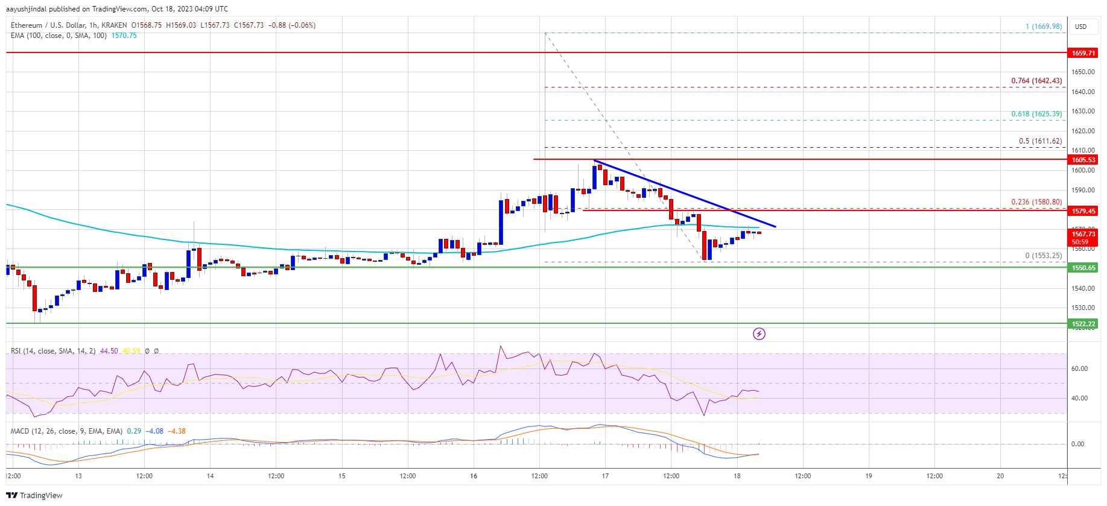Click the 1605.53 resistance price tag
The image size is (1107, 506).
1083,160
